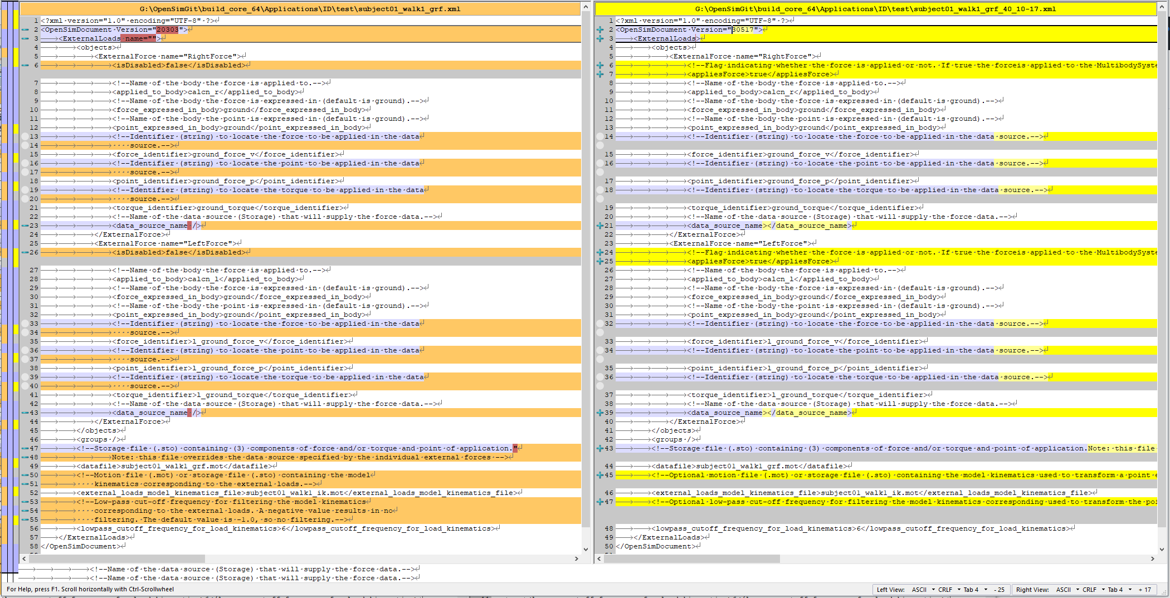
Task: Click the diff overview map strip on the far left
Action: (x=6, y=278)
